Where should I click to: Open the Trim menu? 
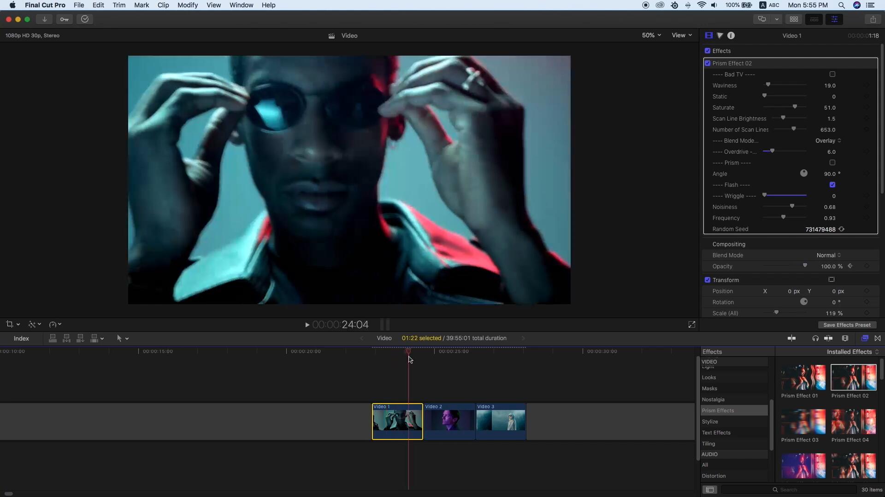pos(119,5)
